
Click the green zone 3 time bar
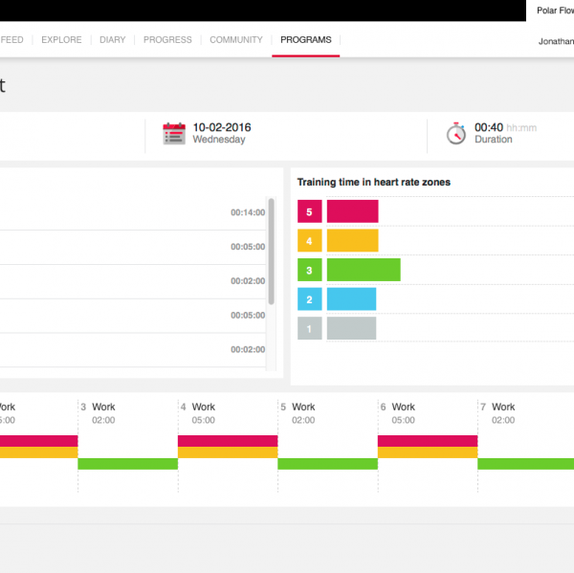(364, 270)
